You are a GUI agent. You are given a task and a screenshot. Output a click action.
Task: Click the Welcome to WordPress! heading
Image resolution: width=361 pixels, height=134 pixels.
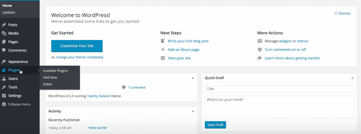coord(81,15)
